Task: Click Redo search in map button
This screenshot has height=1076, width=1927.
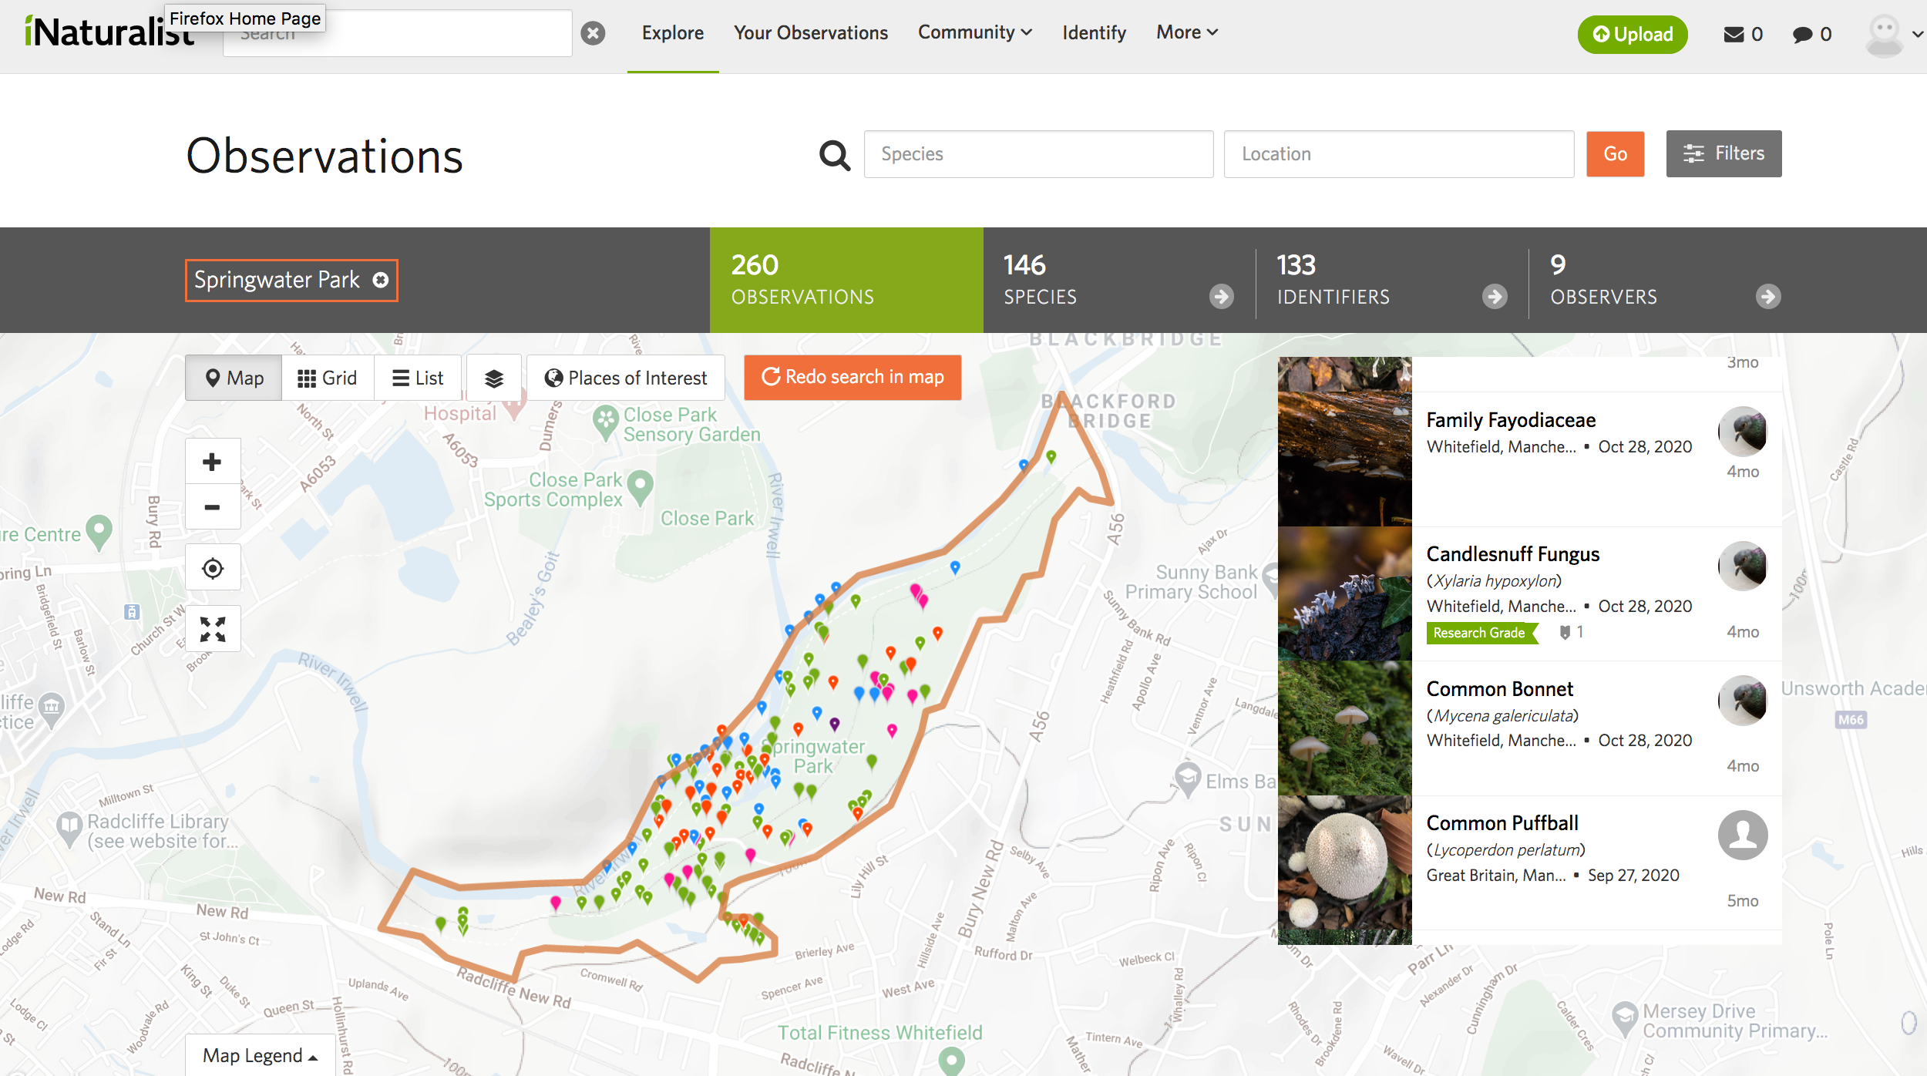Action: 853,377
